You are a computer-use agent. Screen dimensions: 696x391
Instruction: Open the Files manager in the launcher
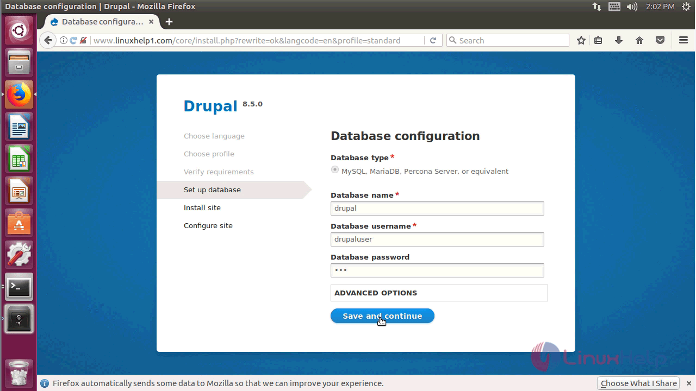tap(19, 62)
